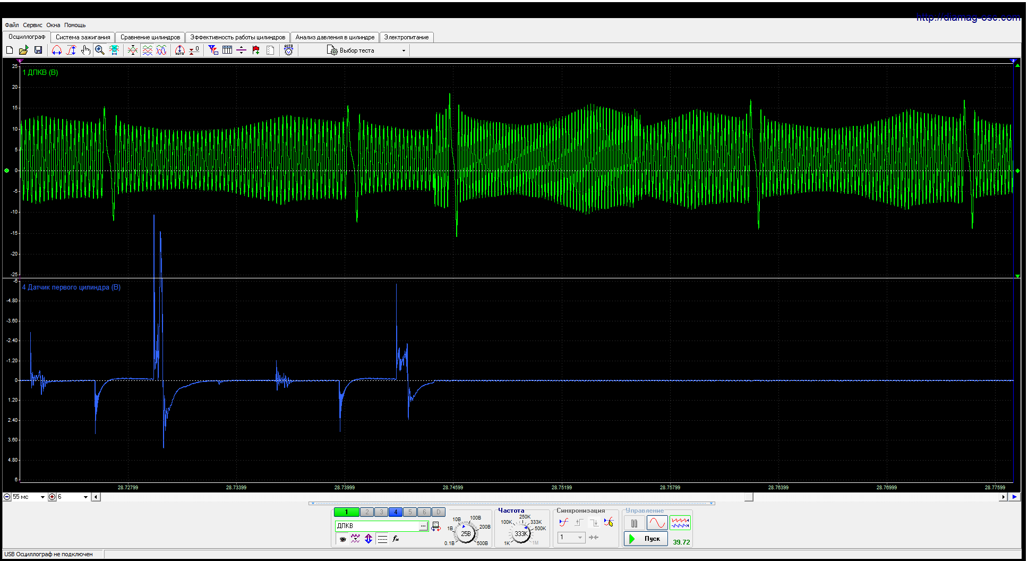Toggle the overlay channels view icon
The height and width of the screenshot is (561, 1028).
tap(161, 50)
